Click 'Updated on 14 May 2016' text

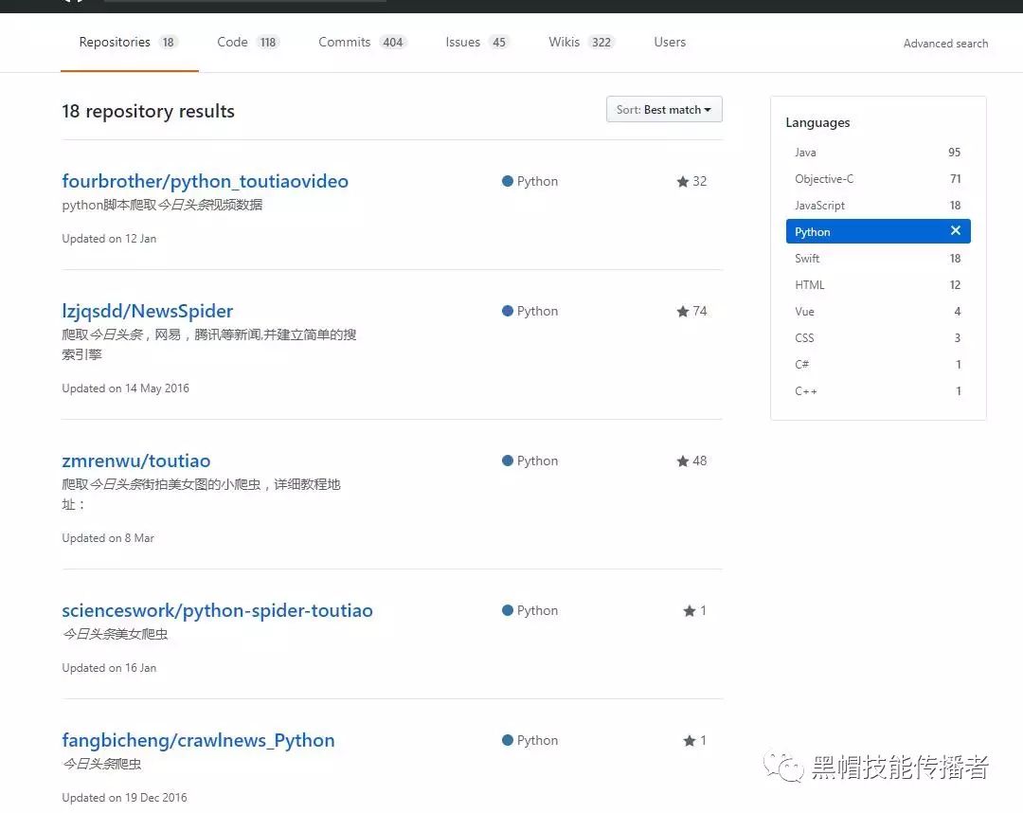(125, 388)
